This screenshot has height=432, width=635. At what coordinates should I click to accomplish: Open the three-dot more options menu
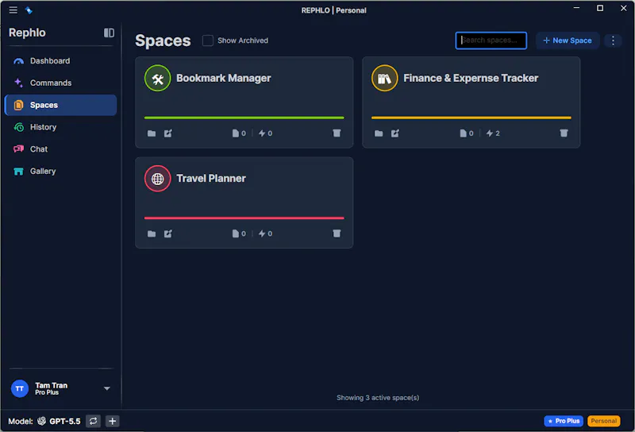coord(613,40)
